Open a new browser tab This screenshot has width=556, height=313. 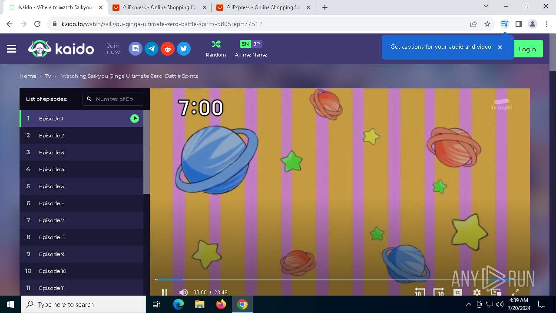pyautogui.click(x=324, y=7)
